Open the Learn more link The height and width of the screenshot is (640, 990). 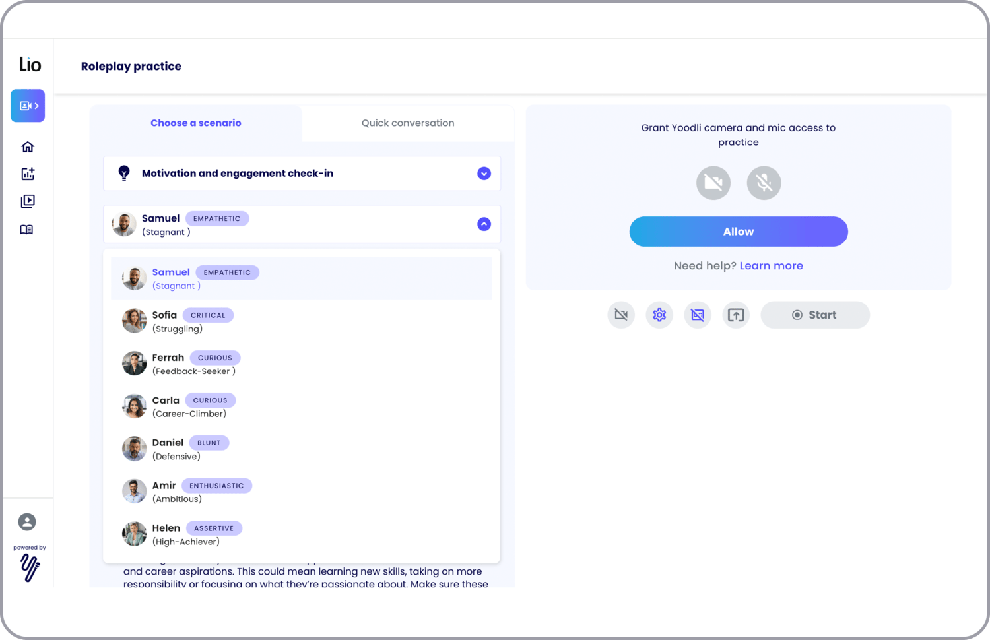point(771,265)
